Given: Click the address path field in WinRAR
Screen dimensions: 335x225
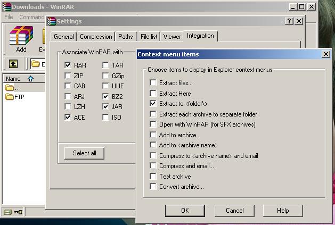Looking at the screenshot, I should (x=38, y=64).
